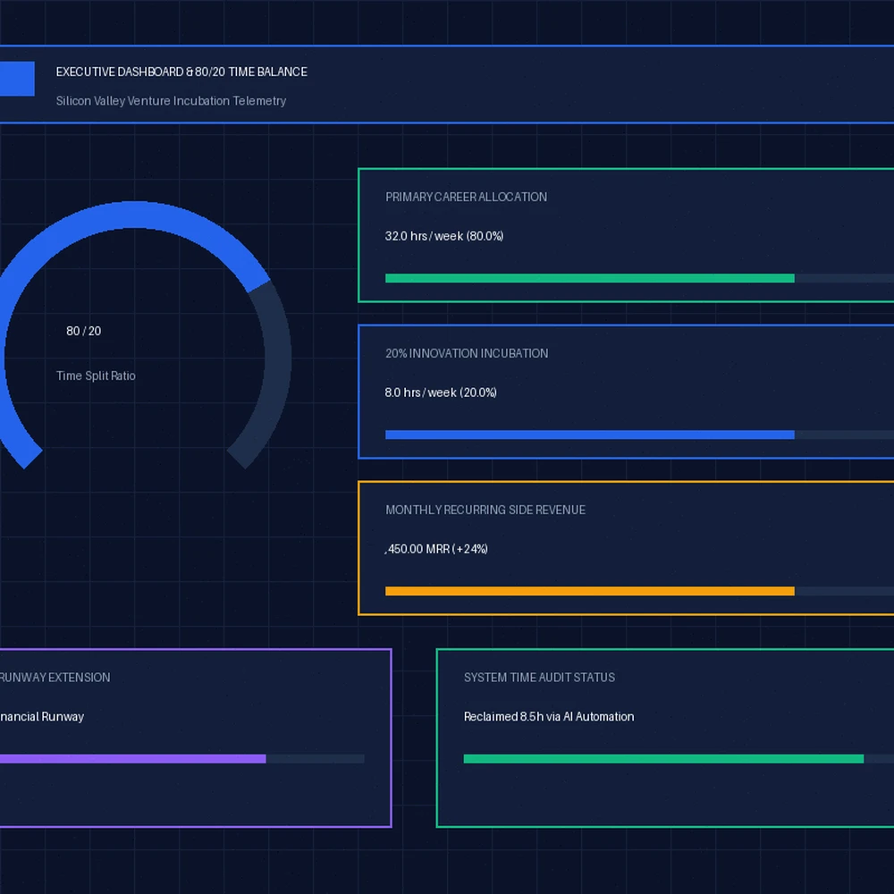Click Reclaimed 8.5h via AI Automation text
The image size is (894, 894).
pos(549,717)
